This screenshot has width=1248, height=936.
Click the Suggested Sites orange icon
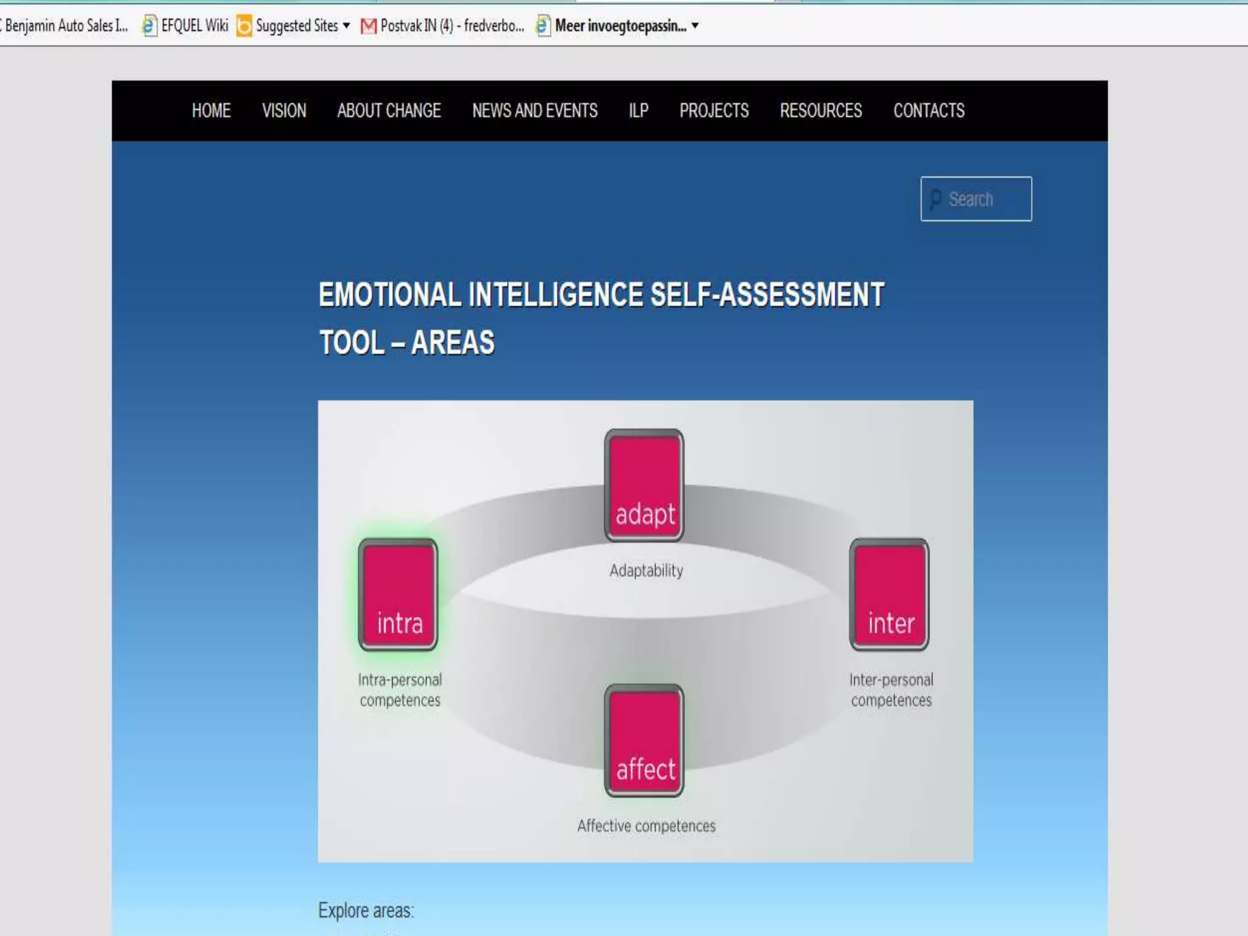click(244, 26)
